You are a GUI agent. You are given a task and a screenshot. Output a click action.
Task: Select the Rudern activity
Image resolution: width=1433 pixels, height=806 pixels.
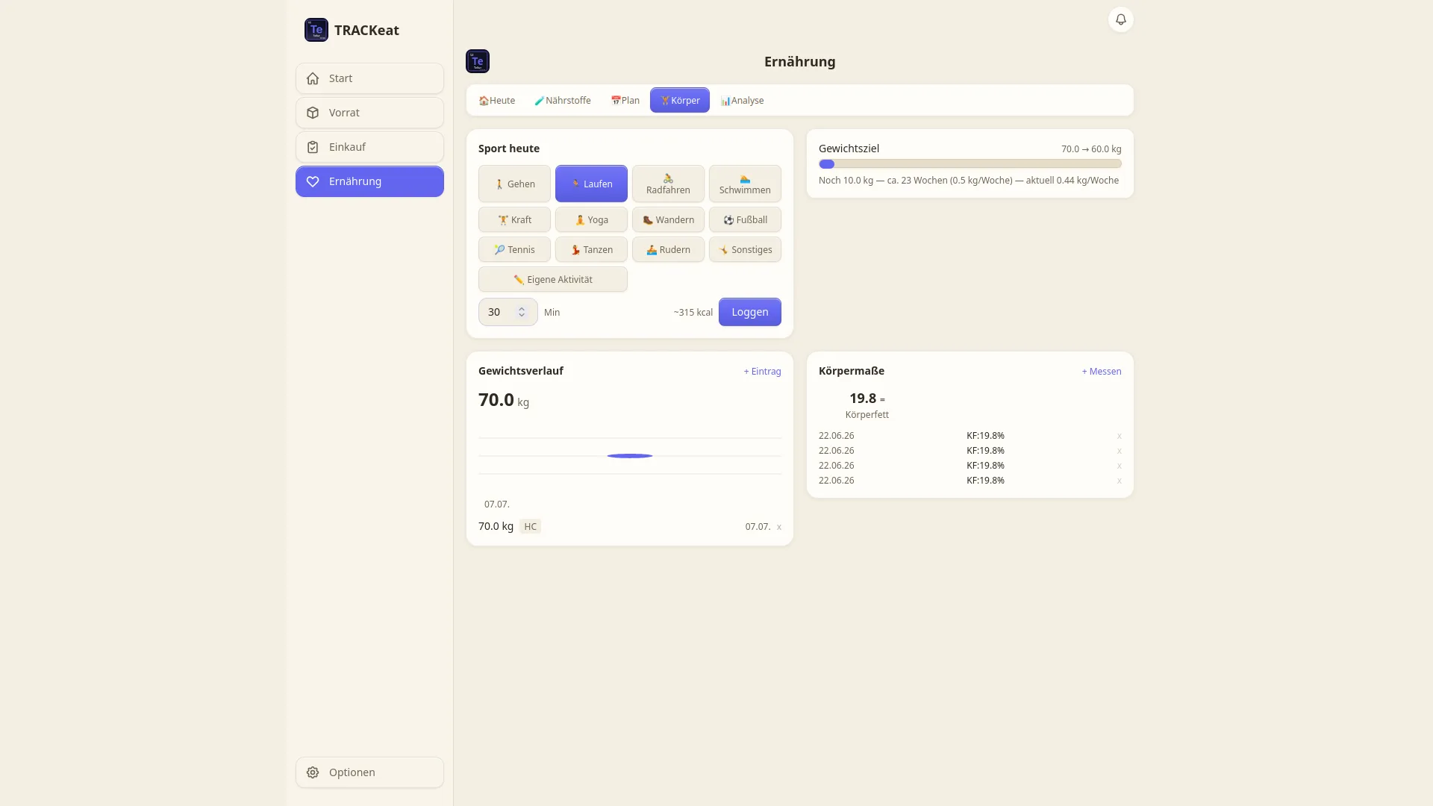[x=668, y=249]
